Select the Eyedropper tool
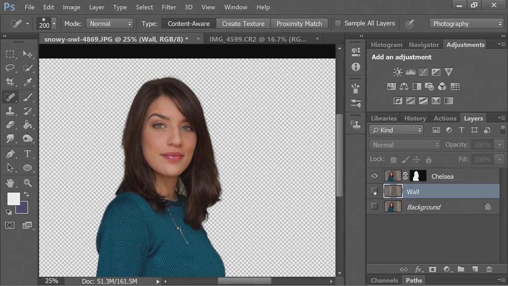 pyautogui.click(x=28, y=82)
